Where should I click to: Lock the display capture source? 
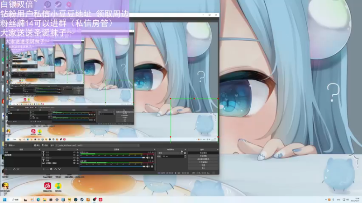(77, 163)
